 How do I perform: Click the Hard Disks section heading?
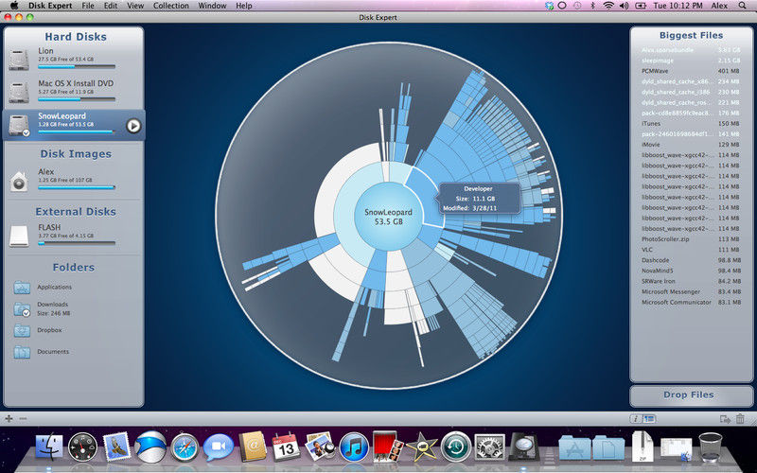pyautogui.click(x=76, y=37)
